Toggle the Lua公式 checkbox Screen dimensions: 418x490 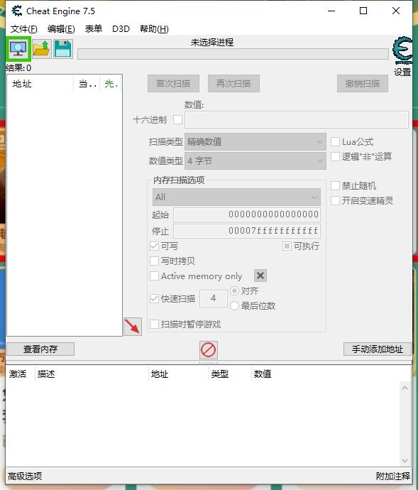(335, 141)
